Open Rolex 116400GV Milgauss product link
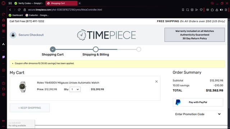The height and width of the screenshot is (129, 230). 68,83
